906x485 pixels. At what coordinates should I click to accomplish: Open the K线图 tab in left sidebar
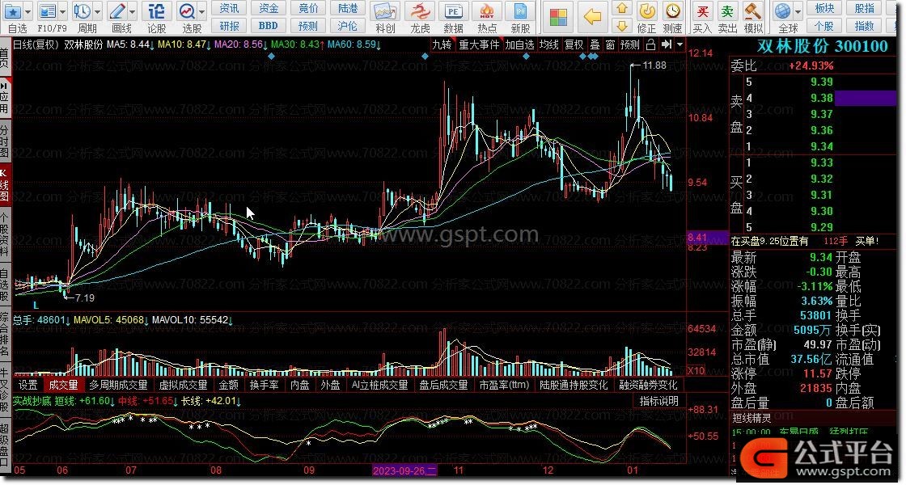4,185
